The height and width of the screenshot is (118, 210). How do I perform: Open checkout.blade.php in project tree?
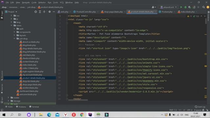pyautogui.click(x=31, y=58)
